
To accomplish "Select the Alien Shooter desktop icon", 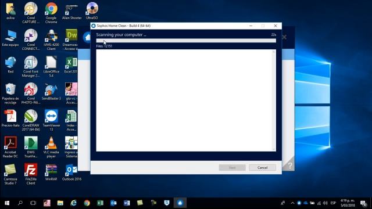I will tap(71, 11).
